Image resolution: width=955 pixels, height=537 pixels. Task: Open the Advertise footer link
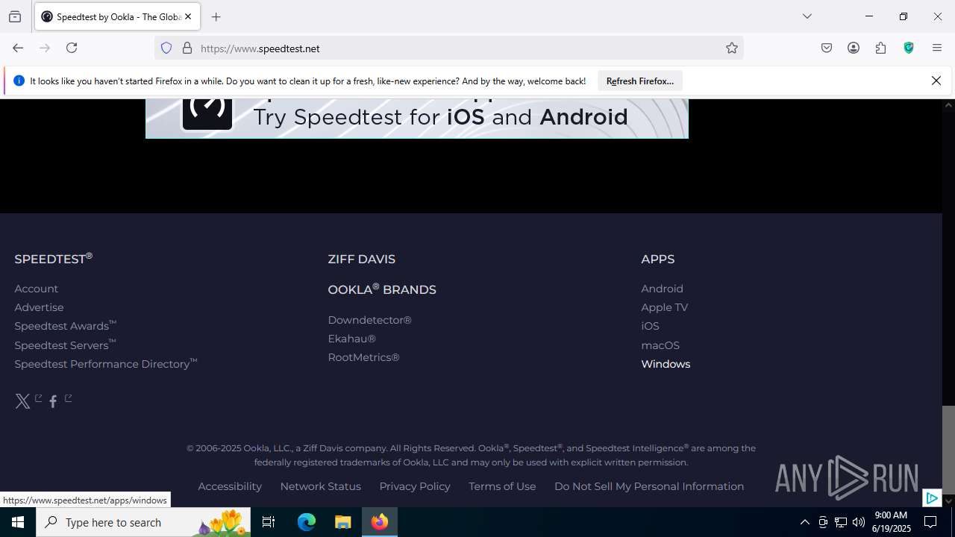click(39, 307)
